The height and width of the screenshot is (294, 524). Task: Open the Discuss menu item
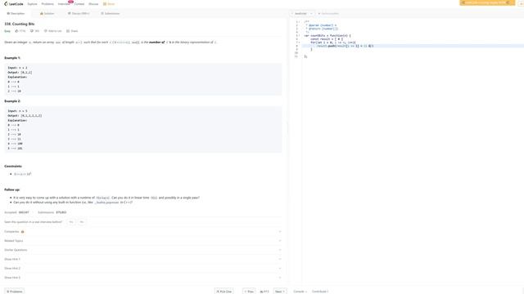pyautogui.click(x=93, y=4)
